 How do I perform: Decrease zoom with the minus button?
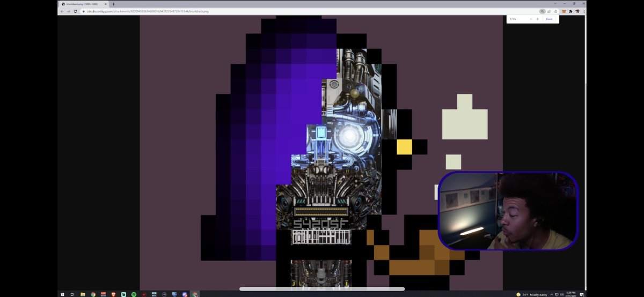point(531,19)
